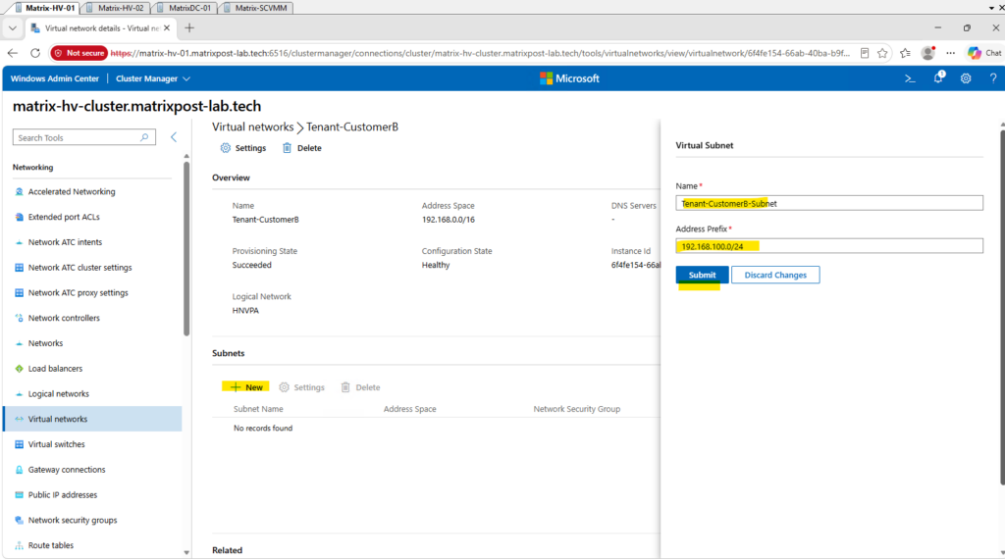
Task: Click the subnet Name input field
Action: (x=828, y=203)
